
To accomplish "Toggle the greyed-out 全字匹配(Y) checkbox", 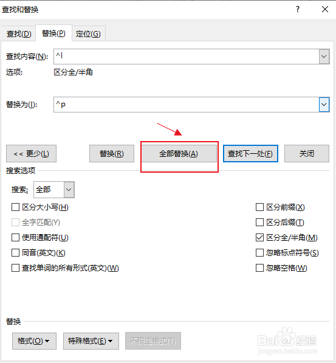I will click(16, 223).
